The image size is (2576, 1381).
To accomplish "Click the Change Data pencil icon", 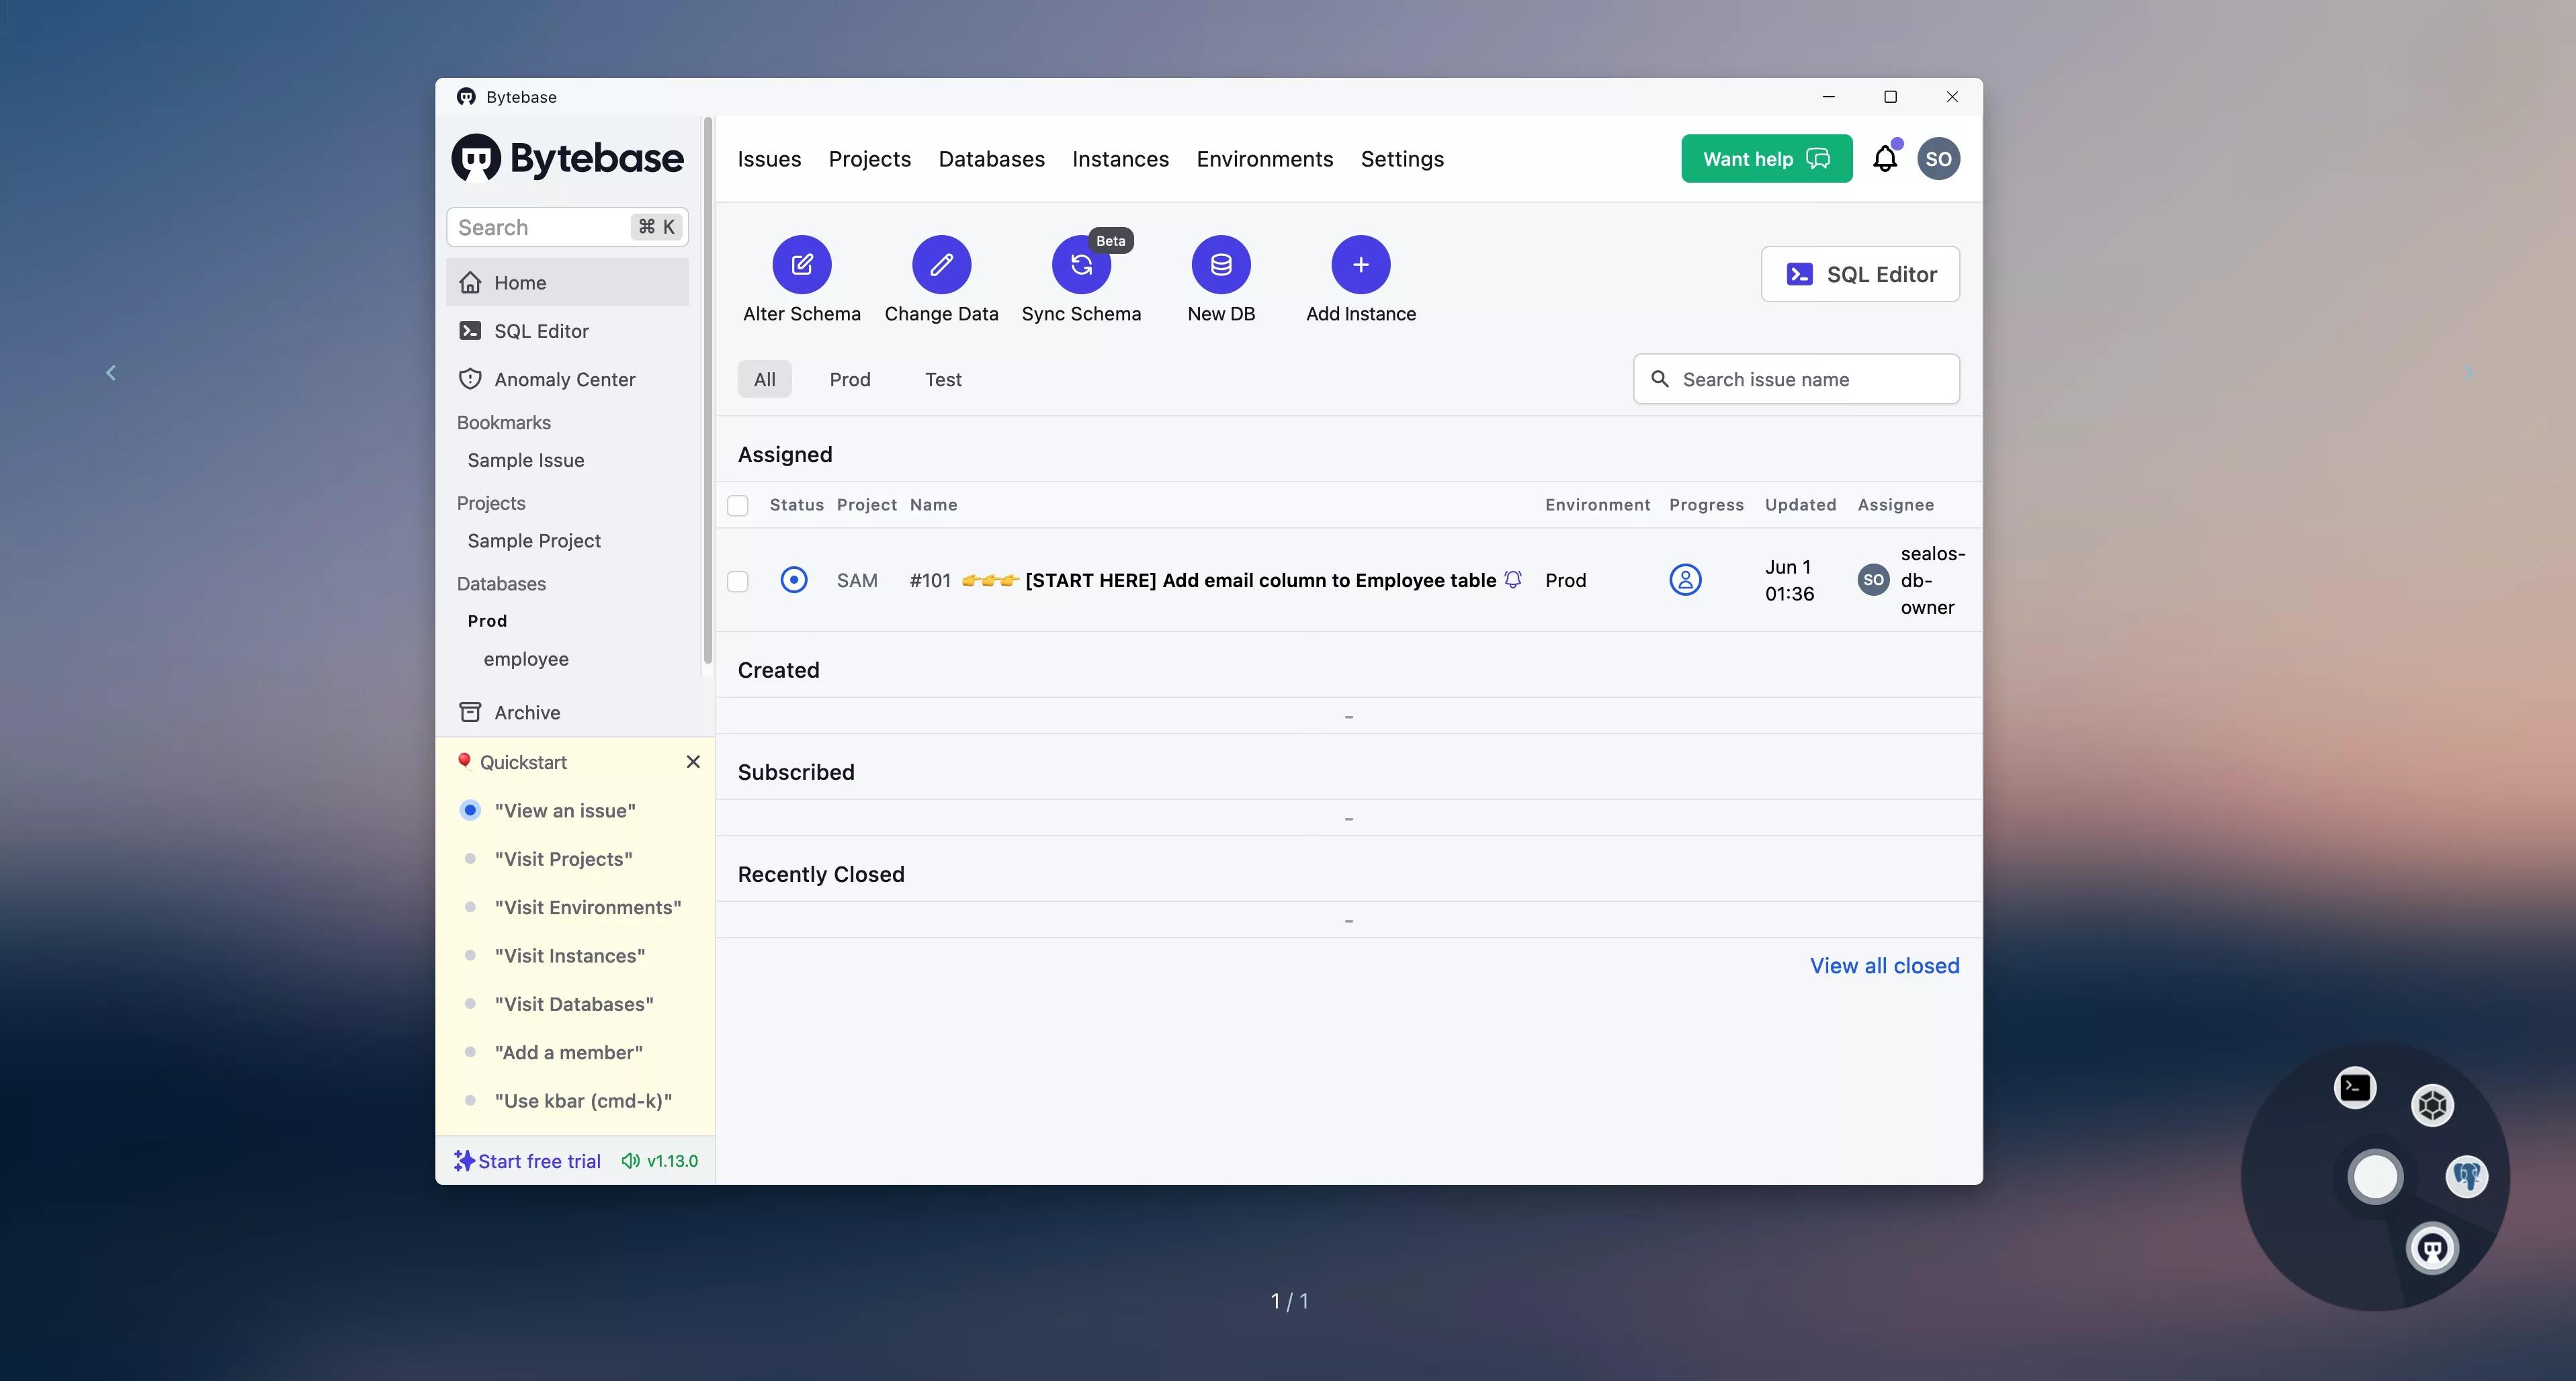I will point(941,265).
